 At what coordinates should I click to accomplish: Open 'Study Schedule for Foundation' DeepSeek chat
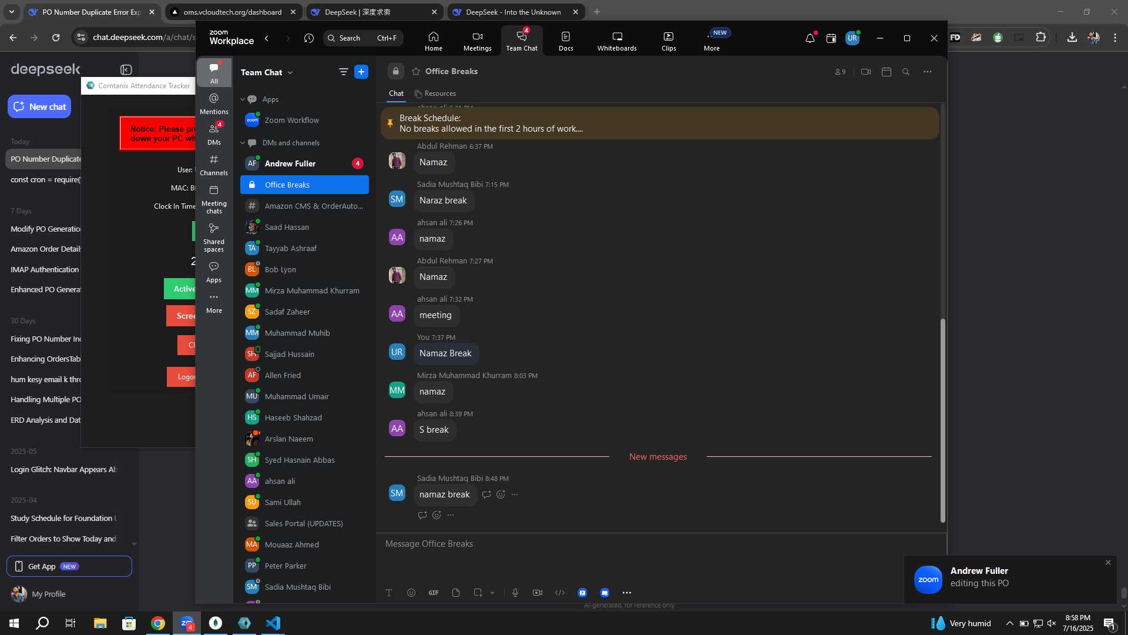[63, 518]
